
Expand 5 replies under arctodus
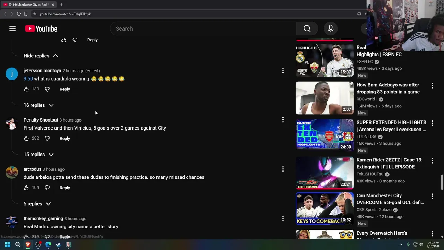[x=37, y=204]
